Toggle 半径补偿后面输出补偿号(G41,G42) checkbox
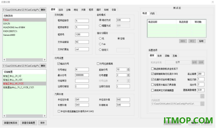The height and width of the screenshot is (128, 216). pos(59,111)
